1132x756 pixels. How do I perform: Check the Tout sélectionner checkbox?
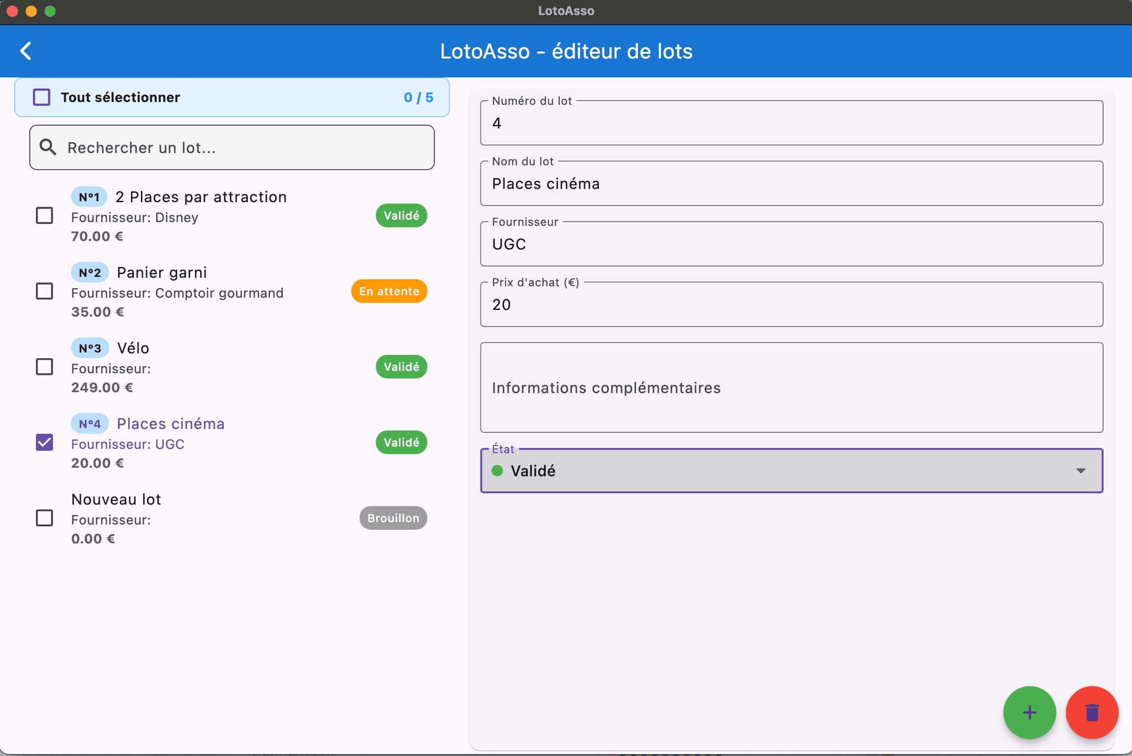tap(42, 97)
